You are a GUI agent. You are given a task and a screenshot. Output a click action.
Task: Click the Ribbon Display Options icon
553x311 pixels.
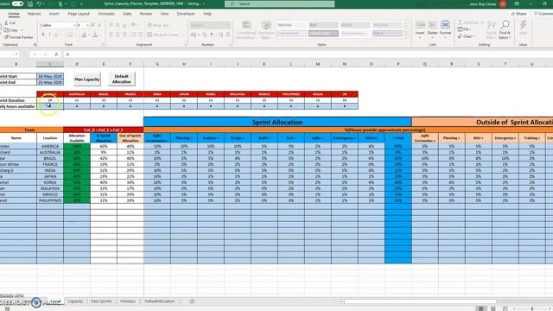pos(517,3)
